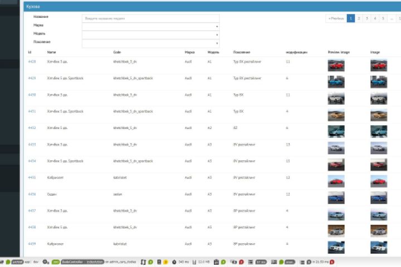401x267 pixels.
Task: Open record id 4439 link
Action: (x=32, y=244)
